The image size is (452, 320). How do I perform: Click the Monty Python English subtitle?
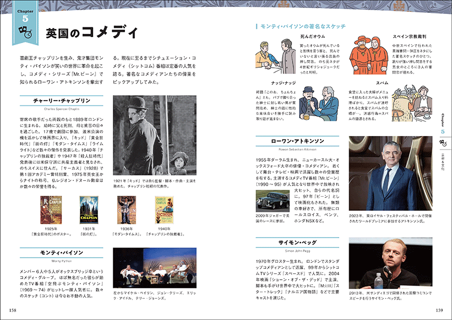coord(62,261)
